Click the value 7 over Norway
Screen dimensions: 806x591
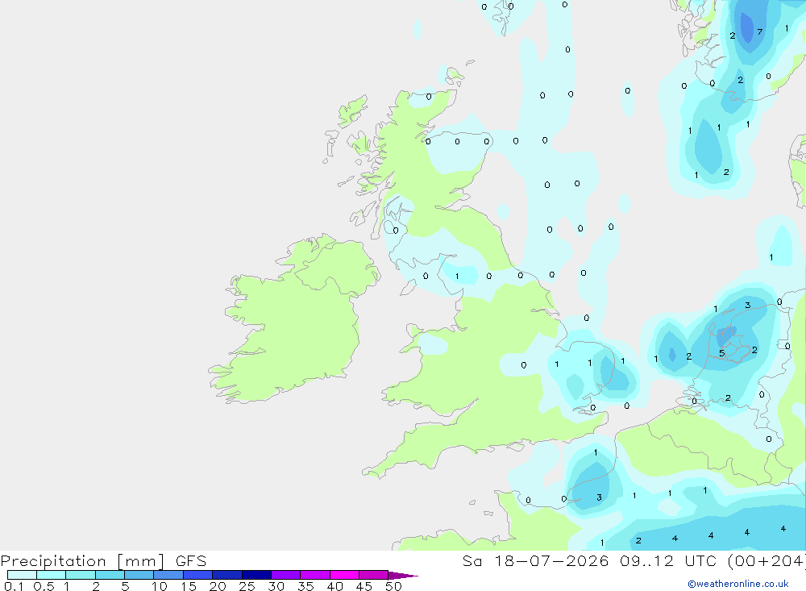click(x=760, y=32)
